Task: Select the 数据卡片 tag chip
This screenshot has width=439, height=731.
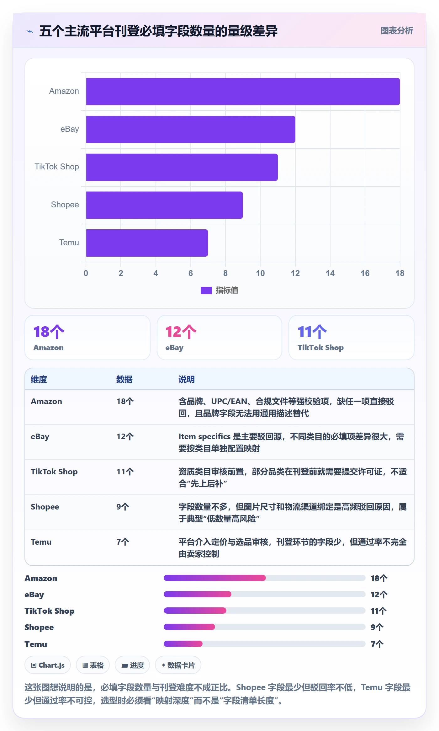Action: [x=178, y=665]
